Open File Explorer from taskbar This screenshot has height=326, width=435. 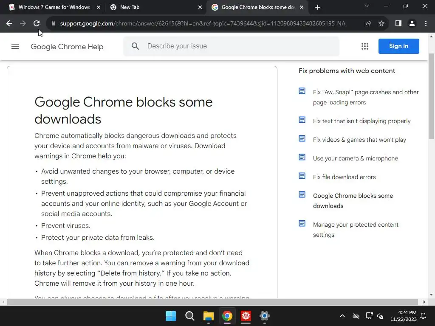[x=208, y=316]
